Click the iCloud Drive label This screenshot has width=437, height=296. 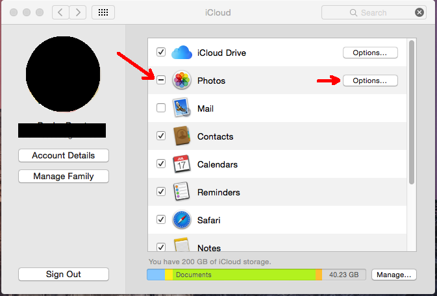pos(221,53)
